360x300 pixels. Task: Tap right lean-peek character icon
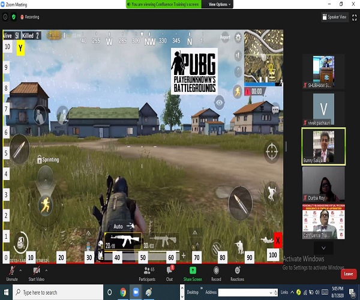click(x=63, y=115)
